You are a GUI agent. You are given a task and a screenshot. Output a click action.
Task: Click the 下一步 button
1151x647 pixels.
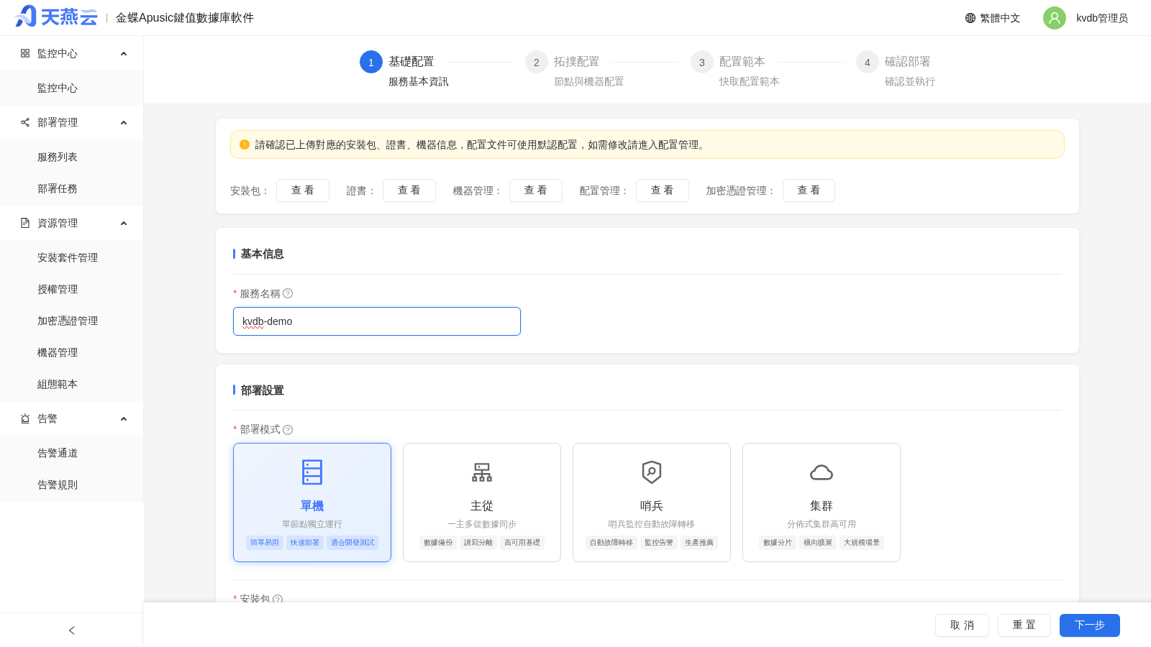[x=1090, y=625]
